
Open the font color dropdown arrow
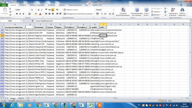(x=42, y=14)
